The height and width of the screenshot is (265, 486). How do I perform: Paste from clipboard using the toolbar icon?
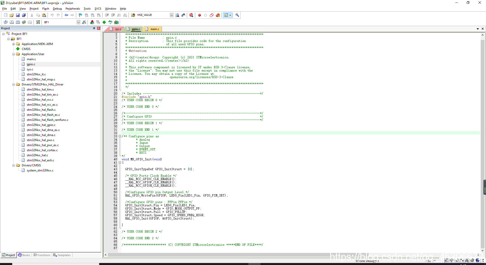(44, 15)
